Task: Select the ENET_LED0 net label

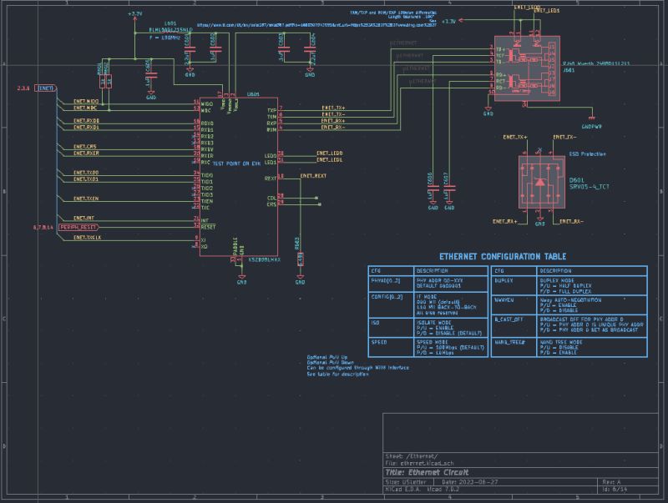Action: tap(330, 153)
